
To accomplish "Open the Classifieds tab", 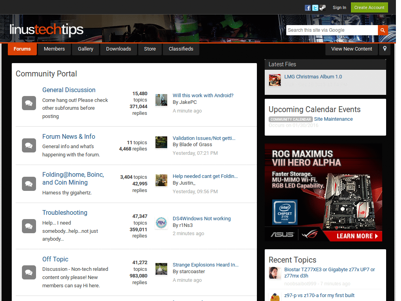I will click(x=181, y=49).
